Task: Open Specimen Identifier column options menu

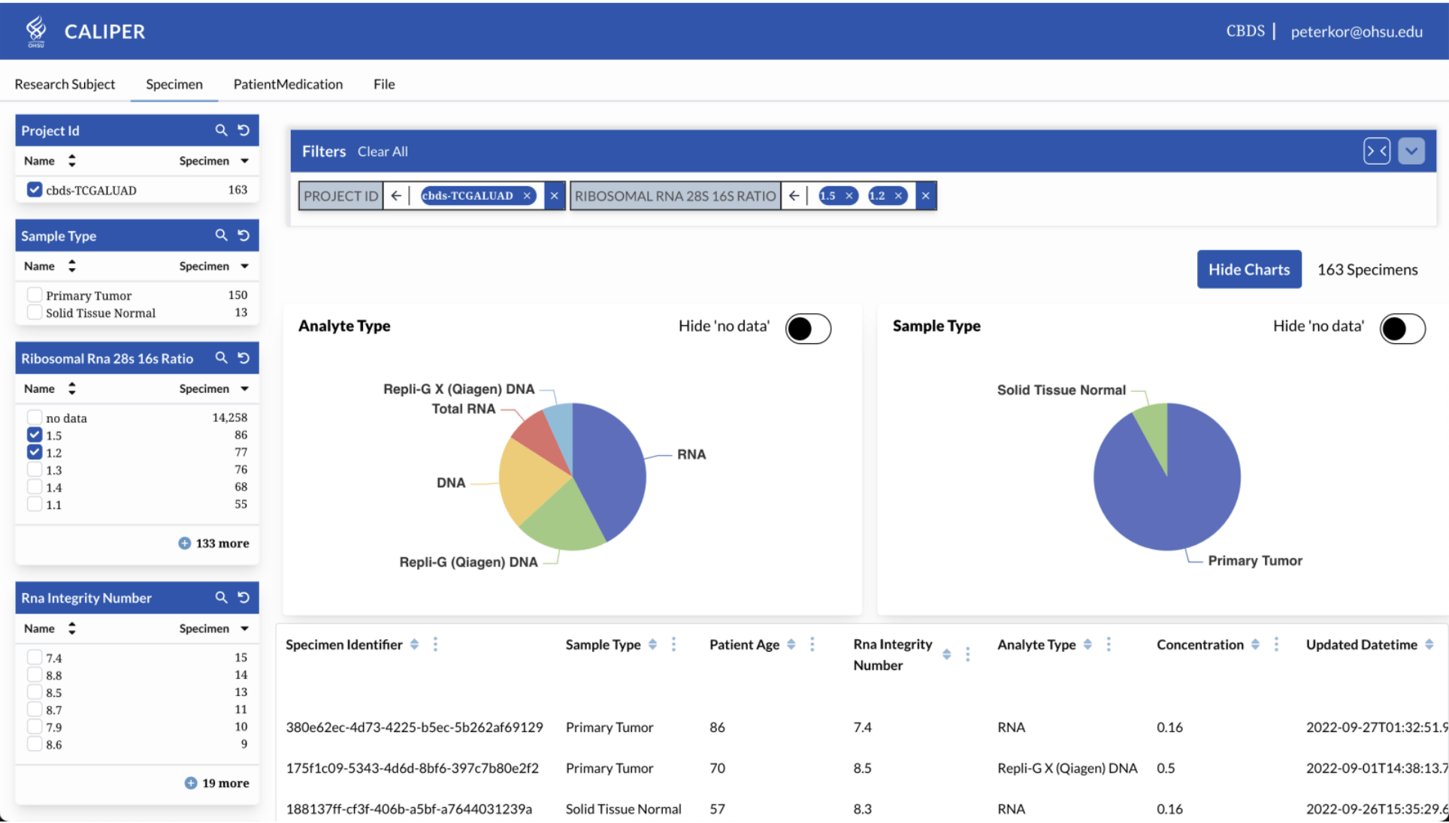Action: tap(435, 644)
